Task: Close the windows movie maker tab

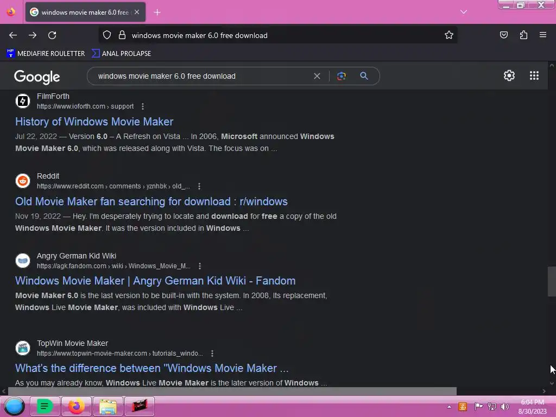Action: (x=137, y=12)
